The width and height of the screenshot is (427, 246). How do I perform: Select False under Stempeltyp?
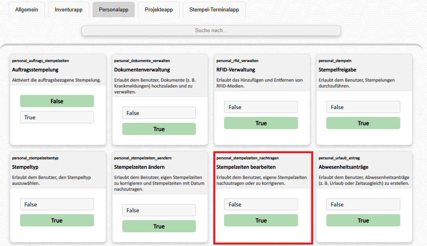click(57, 204)
